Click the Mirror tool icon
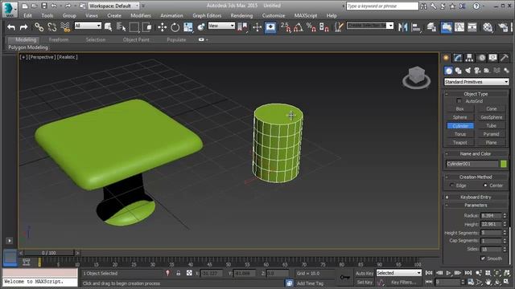This screenshot has width=515, height=289. pos(402,27)
